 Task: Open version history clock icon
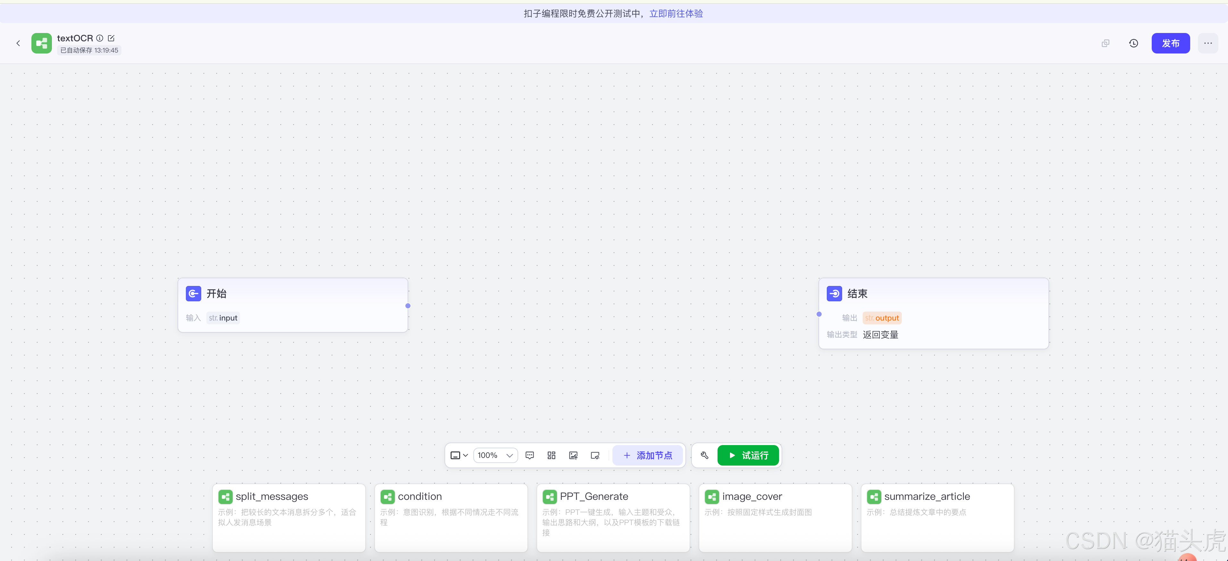click(1133, 43)
